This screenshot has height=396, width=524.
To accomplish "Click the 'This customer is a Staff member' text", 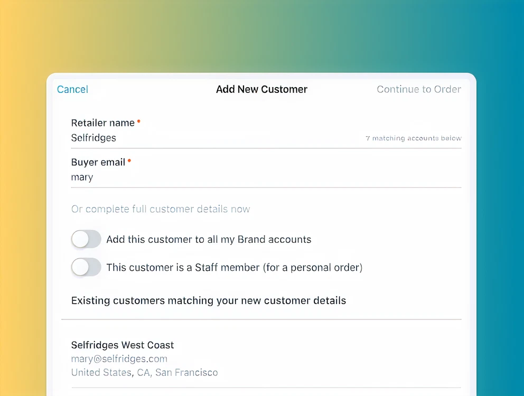I will point(234,268).
